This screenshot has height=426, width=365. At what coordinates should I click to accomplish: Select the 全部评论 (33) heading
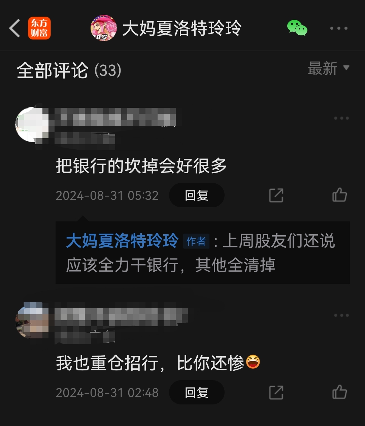coord(69,70)
